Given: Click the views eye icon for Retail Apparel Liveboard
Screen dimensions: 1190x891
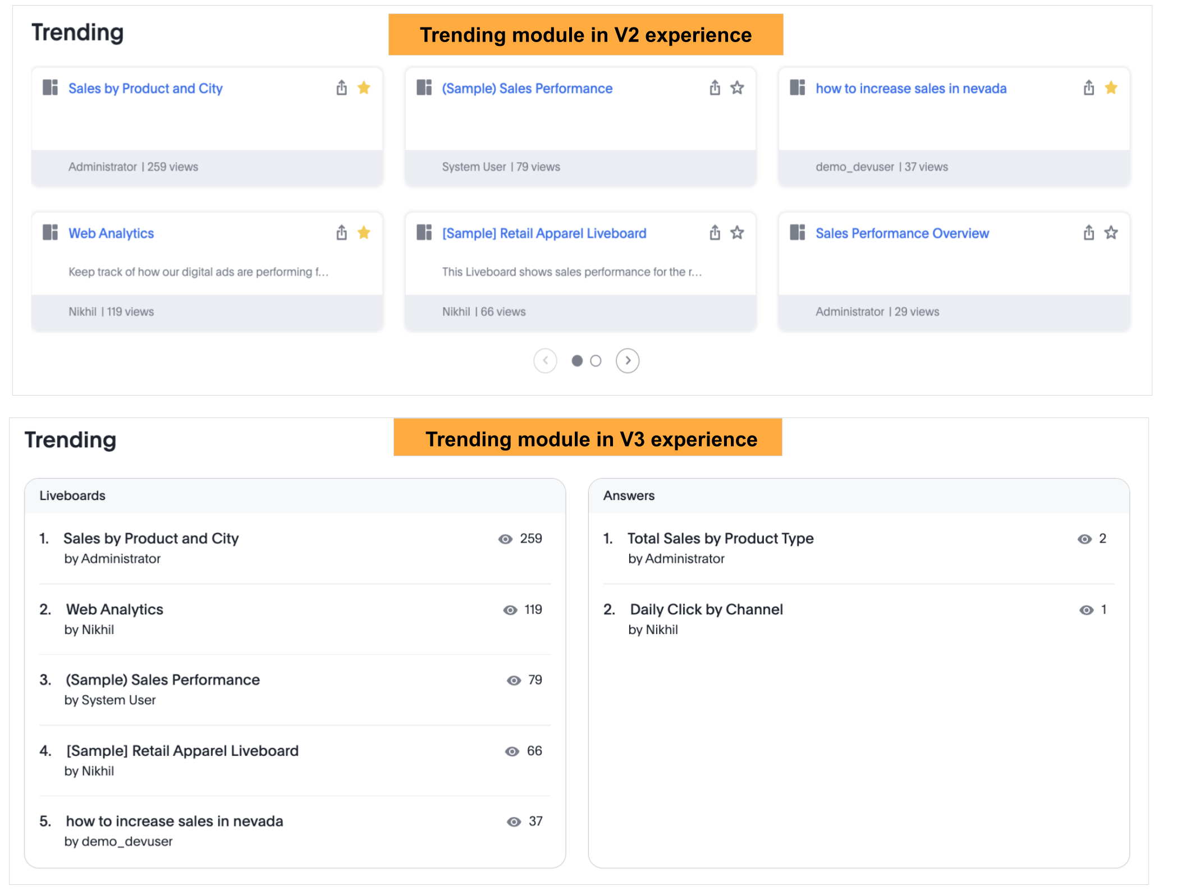Looking at the screenshot, I should tap(511, 751).
